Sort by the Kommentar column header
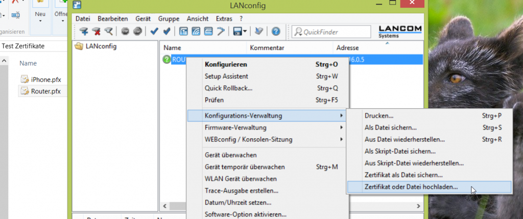523x219 pixels. tap(290, 48)
